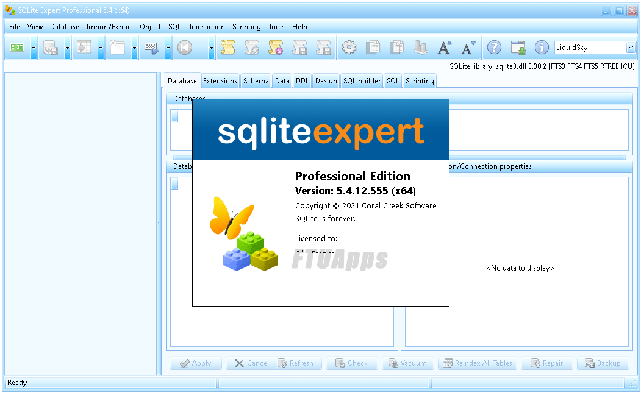Screen dimensions: 641x393
Task: Switch to the Scripting tab
Action: click(x=420, y=81)
